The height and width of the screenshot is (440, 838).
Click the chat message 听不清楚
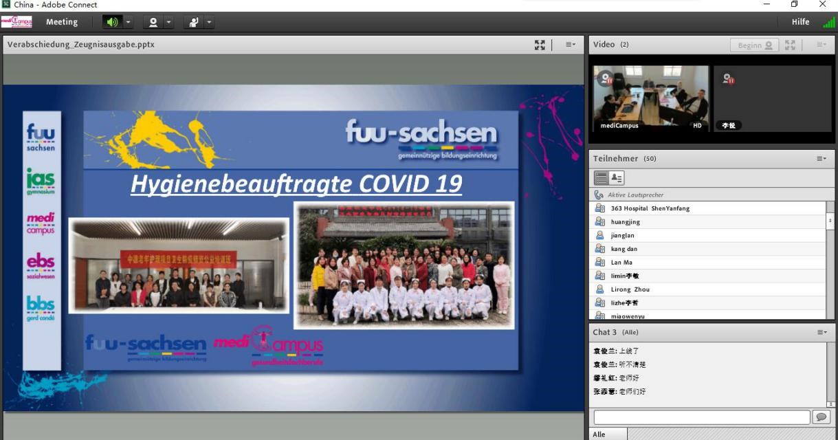pos(632,364)
